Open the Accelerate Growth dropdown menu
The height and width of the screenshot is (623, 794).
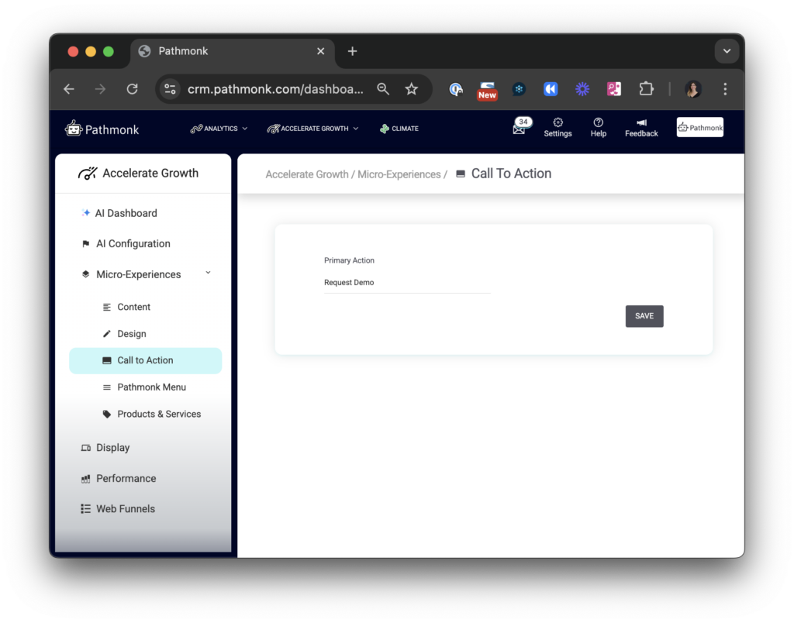tap(312, 128)
